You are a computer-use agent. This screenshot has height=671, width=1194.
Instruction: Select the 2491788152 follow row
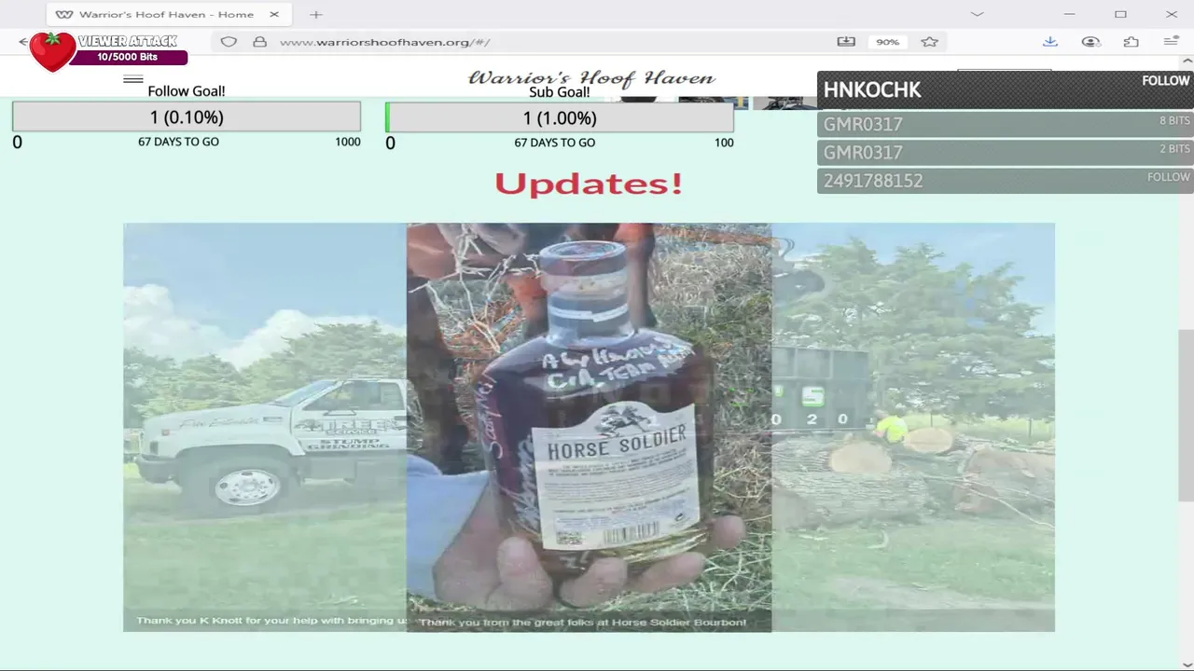(x=1006, y=180)
